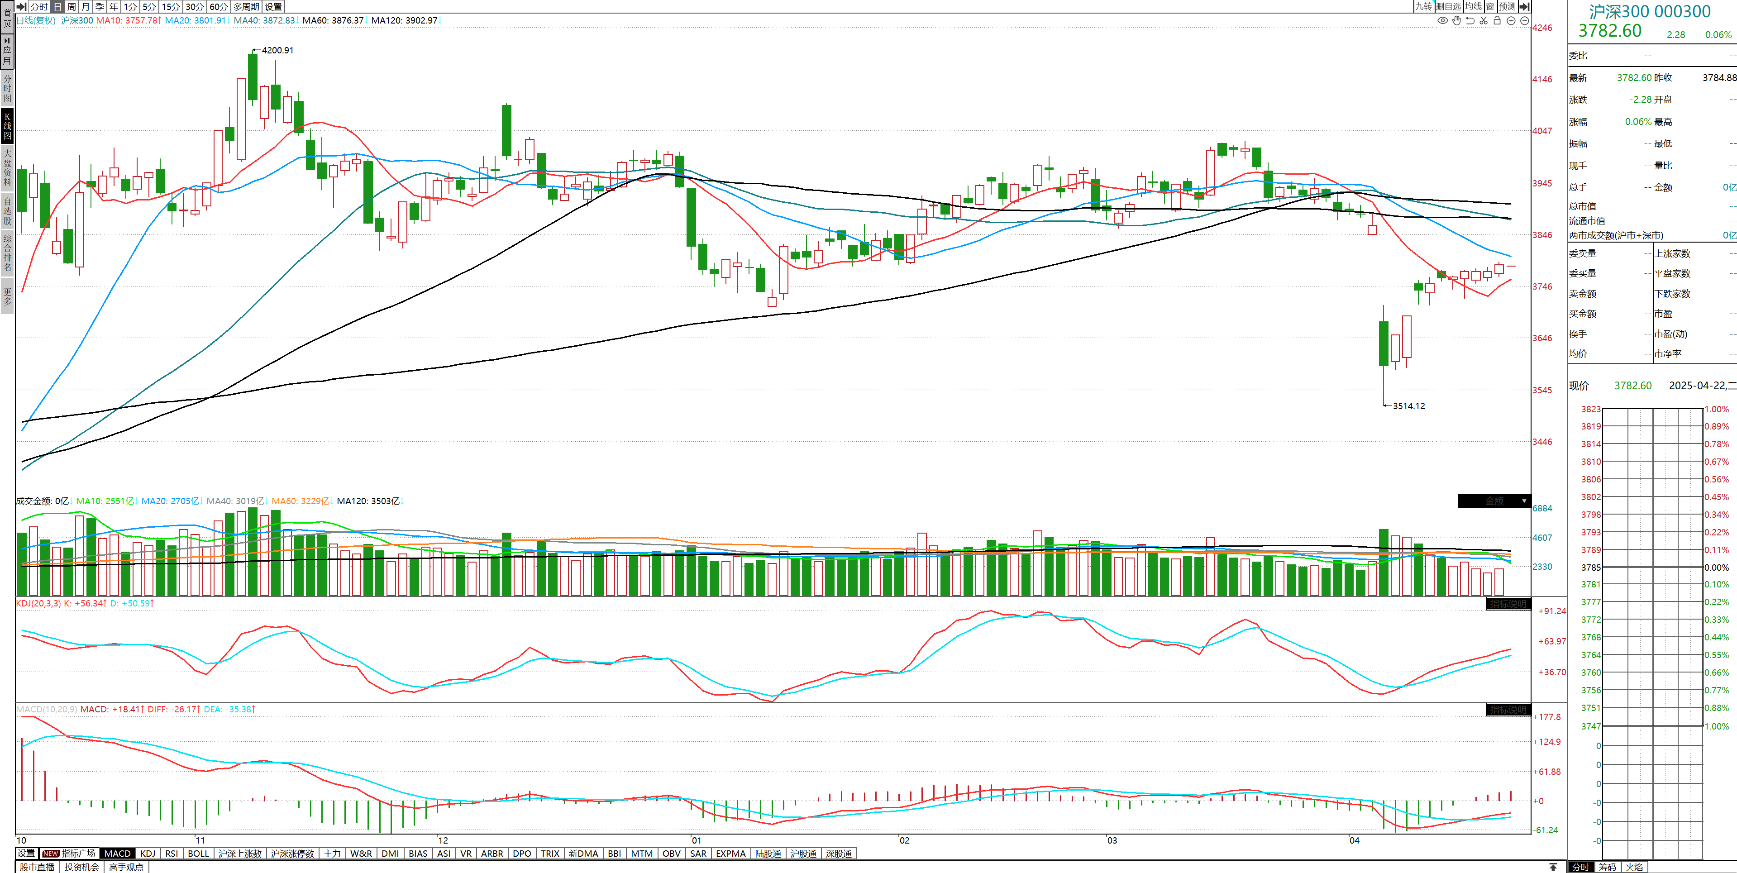The width and height of the screenshot is (1737, 873).
Task: Select TRIX indicator tab
Action: 550,854
